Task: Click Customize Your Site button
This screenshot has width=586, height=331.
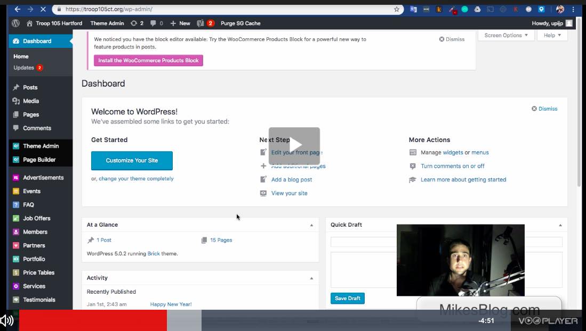Action: click(x=132, y=161)
